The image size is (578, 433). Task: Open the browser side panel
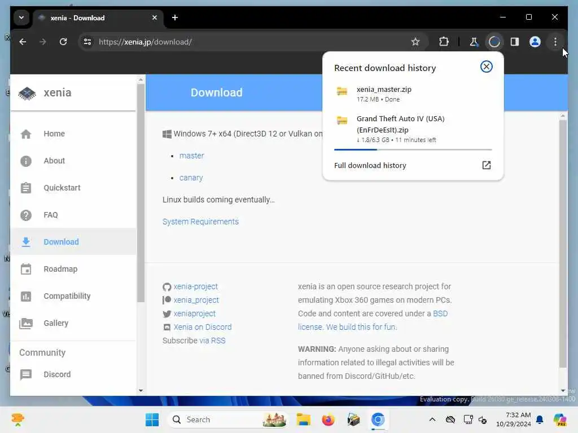515,42
